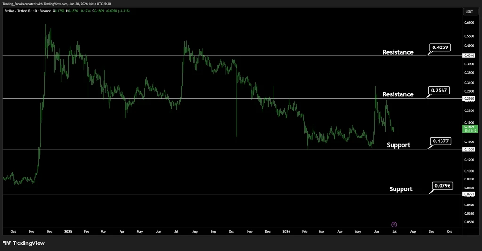This screenshot has height=251, width=482.
Task: Click the green current price tag 0.1809
Action: (x=470, y=129)
